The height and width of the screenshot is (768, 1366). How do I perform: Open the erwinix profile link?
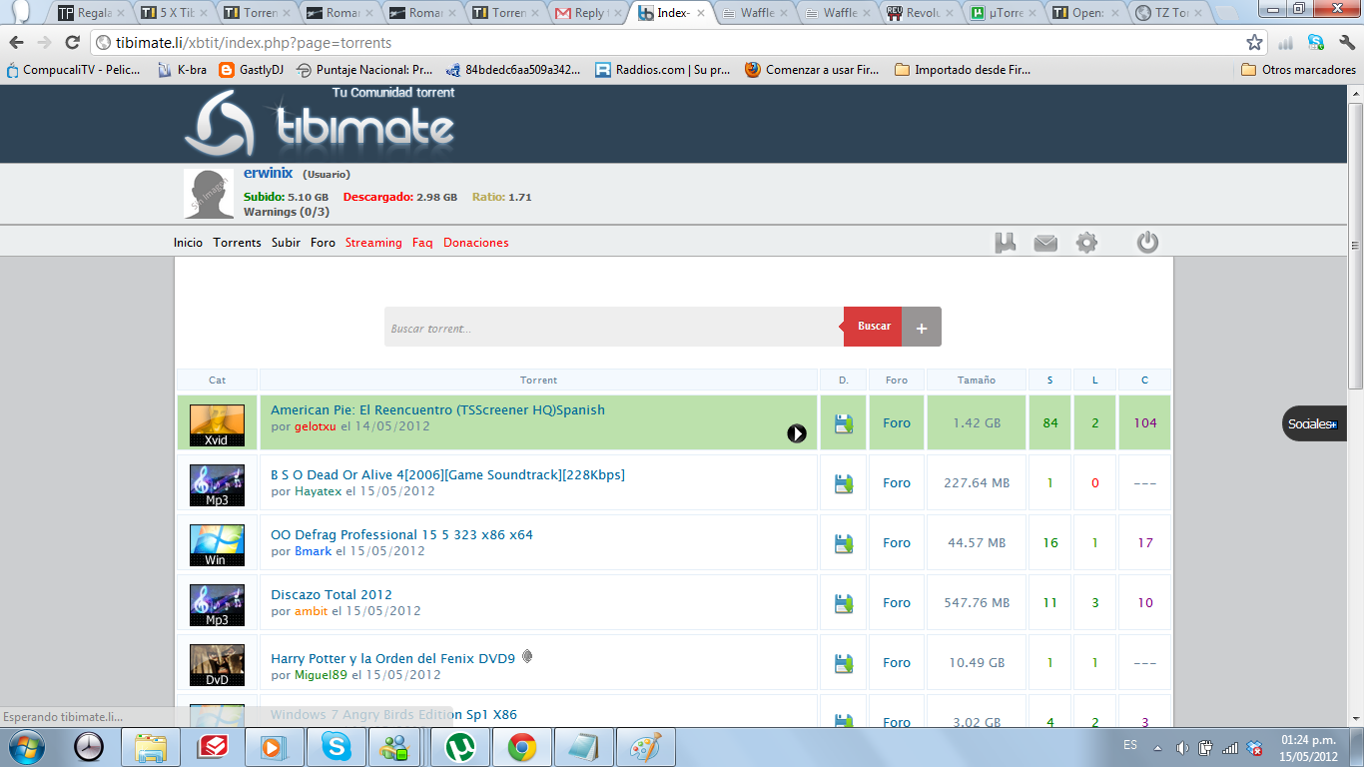pos(268,173)
